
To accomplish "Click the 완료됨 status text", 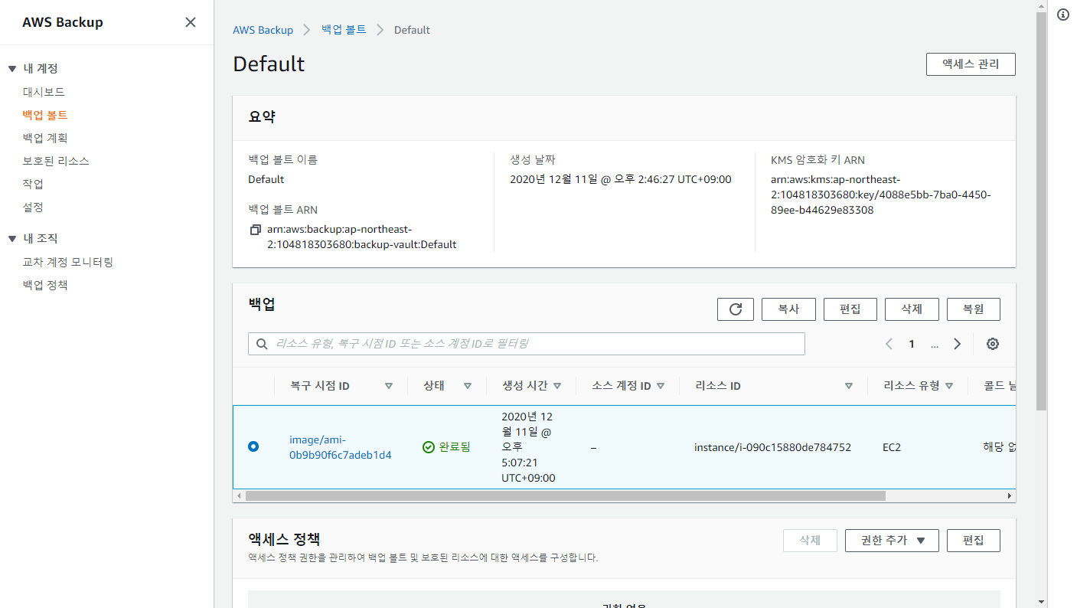I will (455, 447).
